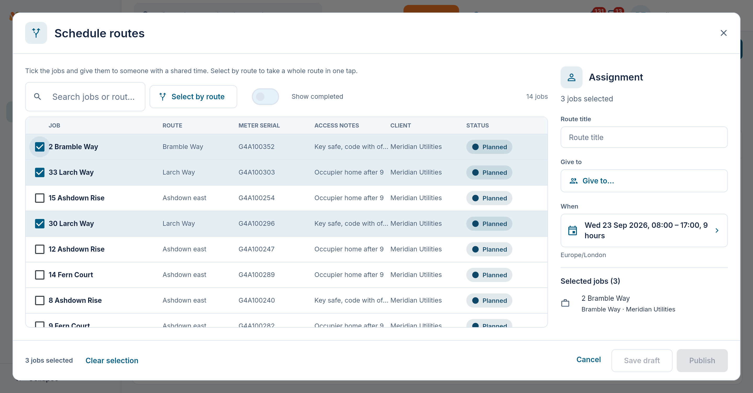Viewport: 753px width, 393px height.
Task: Untick the 33 Larch Way checkbox
Action: [x=39, y=172]
